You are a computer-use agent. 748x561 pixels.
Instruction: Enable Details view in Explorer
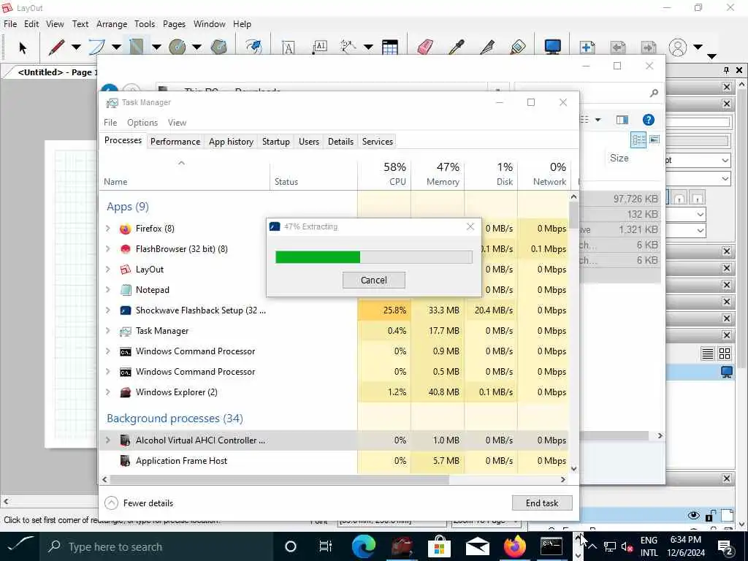click(638, 140)
